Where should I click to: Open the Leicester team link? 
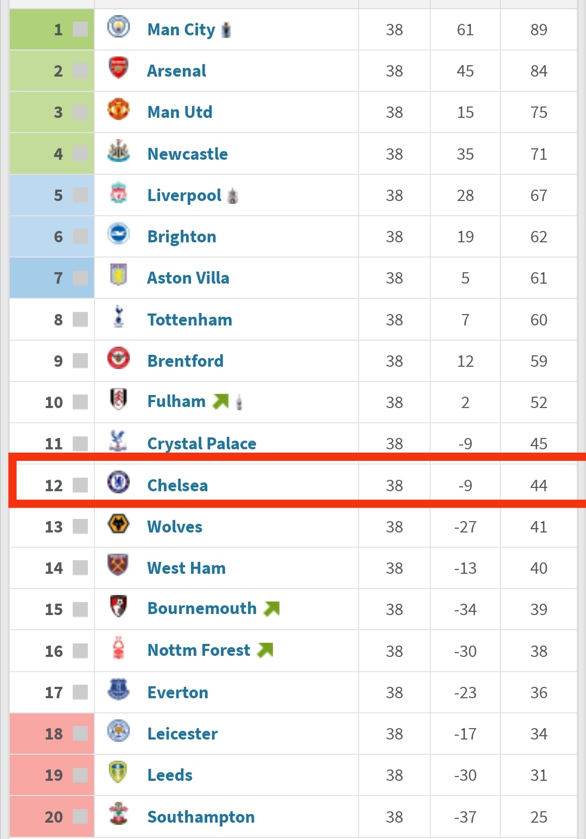pos(182,734)
